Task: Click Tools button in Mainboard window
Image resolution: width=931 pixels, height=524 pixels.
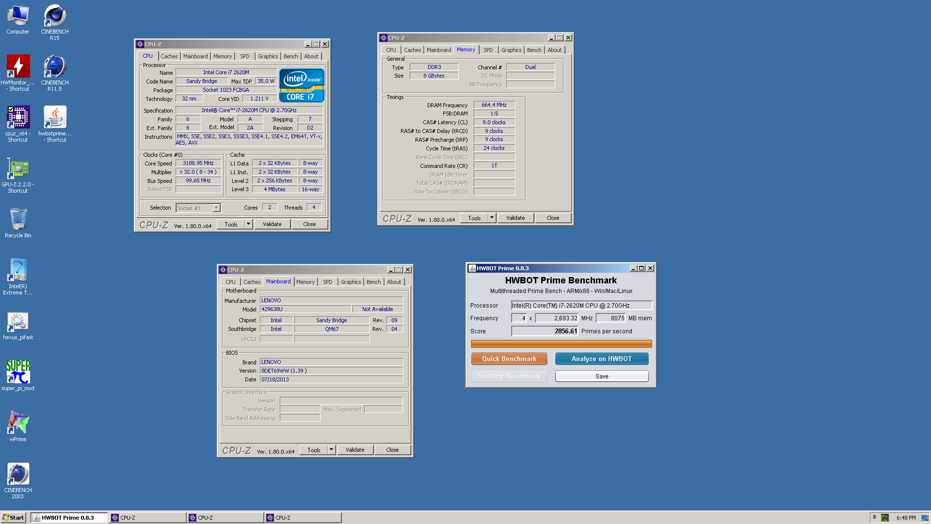Action: (314, 450)
